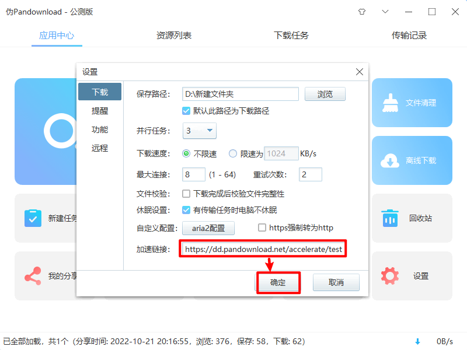The width and height of the screenshot is (467, 350).
Task: Switch to the 资源列表 tab
Action: click(x=174, y=36)
